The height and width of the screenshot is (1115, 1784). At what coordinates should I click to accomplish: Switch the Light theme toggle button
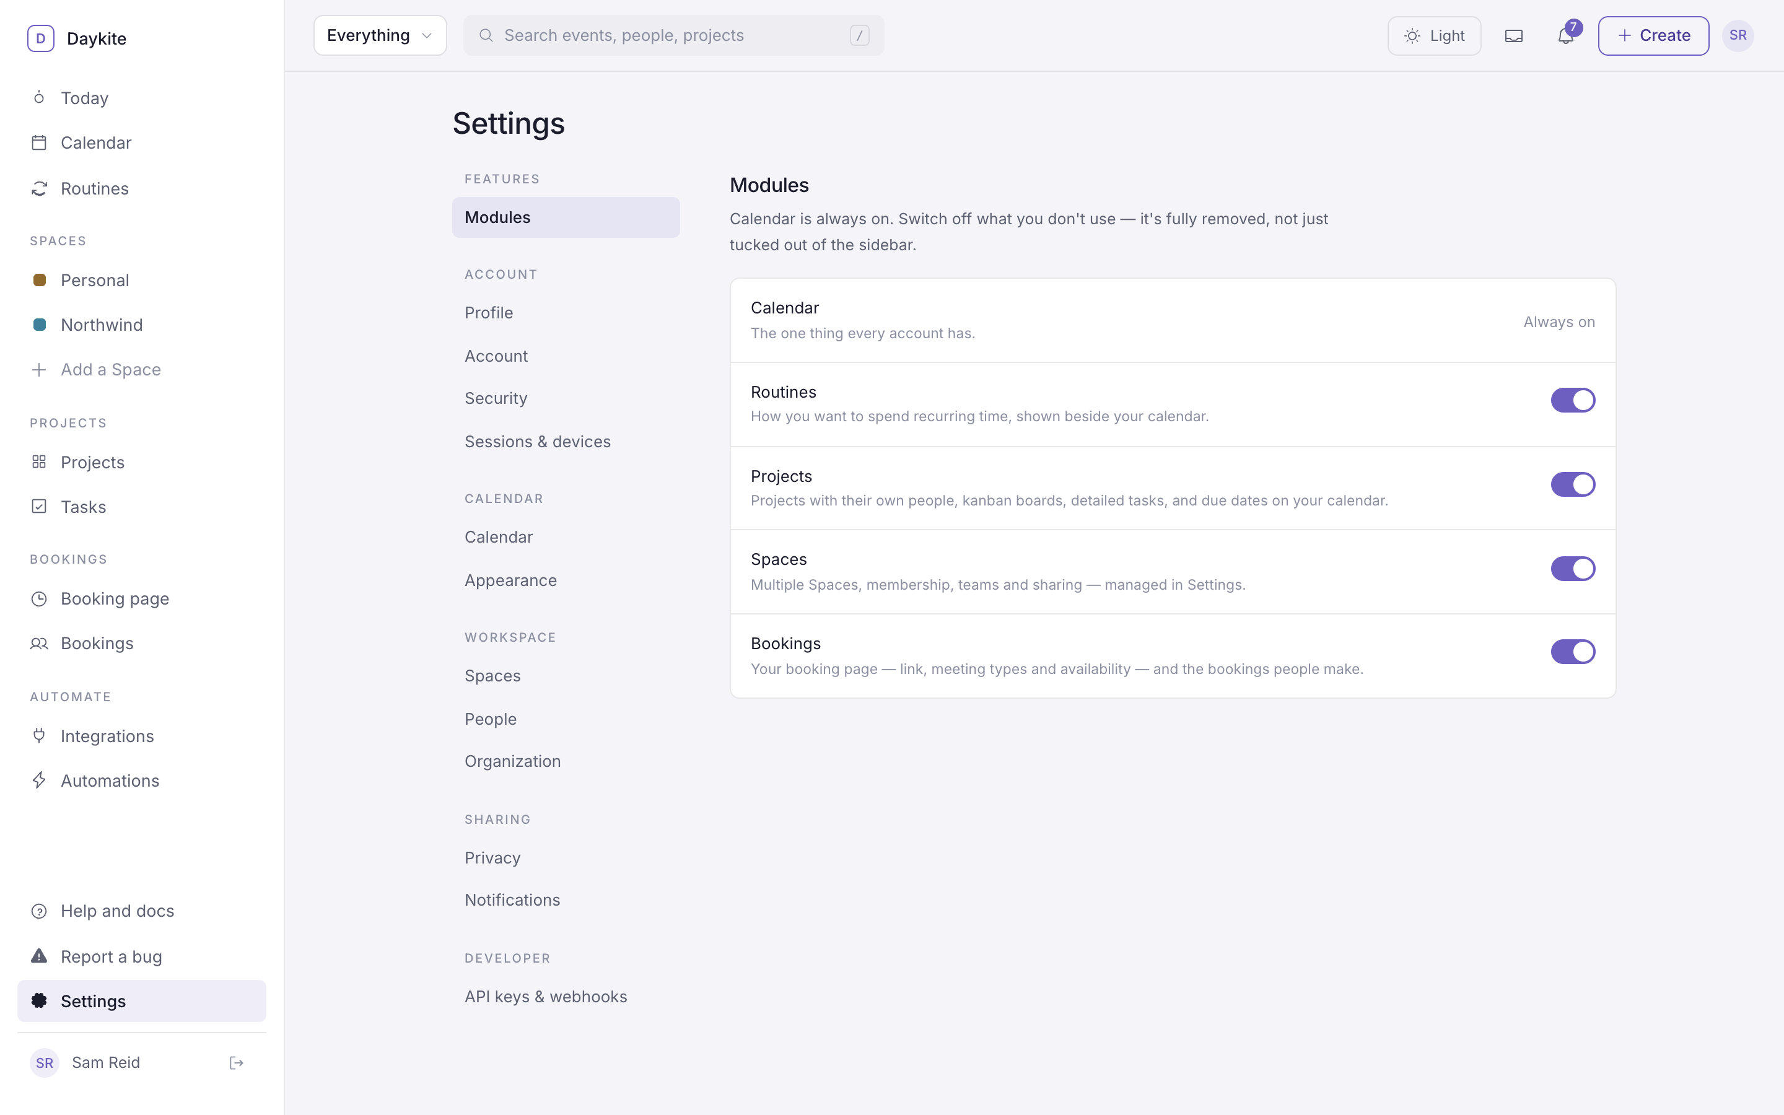[x=1434, y=35]
